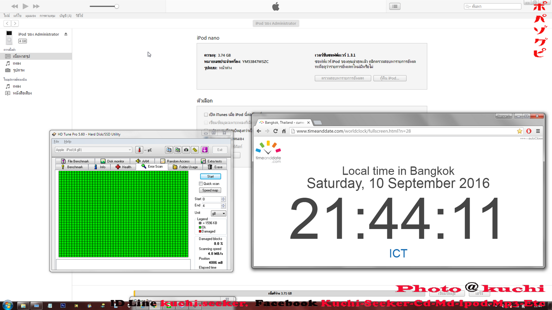
Task: Click the iTunes rewind button
Action: [x=14, y=6]
